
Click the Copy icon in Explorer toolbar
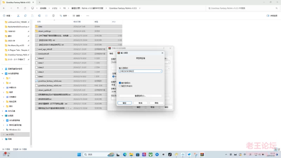[x=25, y=16]
